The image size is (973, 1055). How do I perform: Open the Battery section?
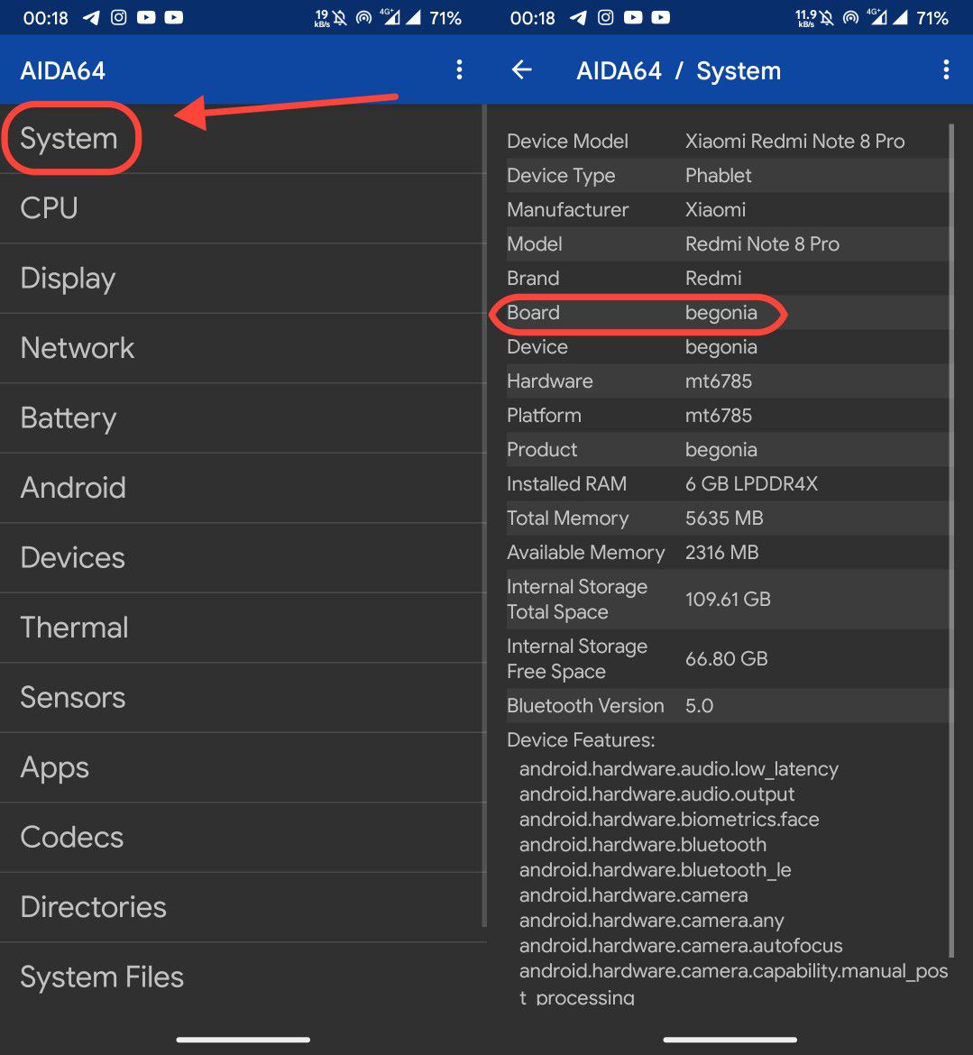[69, 418]
